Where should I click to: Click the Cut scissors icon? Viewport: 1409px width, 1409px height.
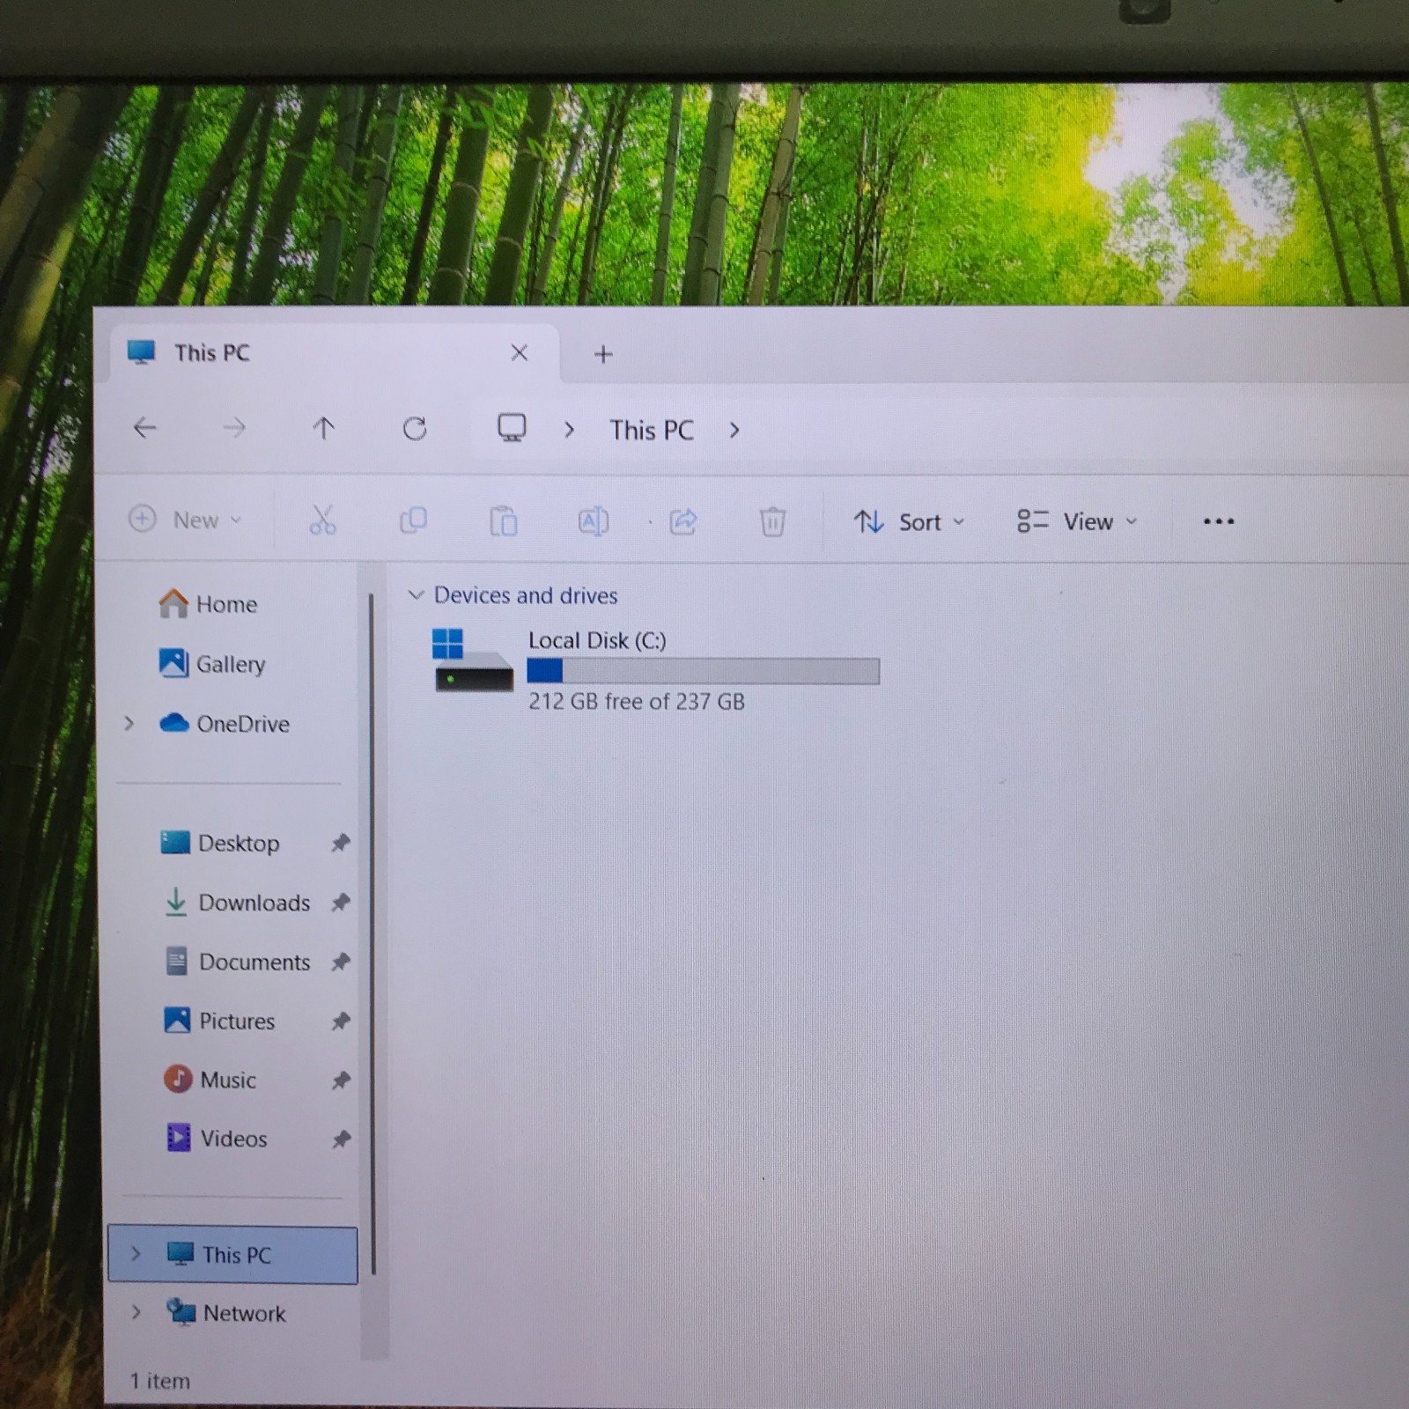pyautogui.click(x=322, y=520)
